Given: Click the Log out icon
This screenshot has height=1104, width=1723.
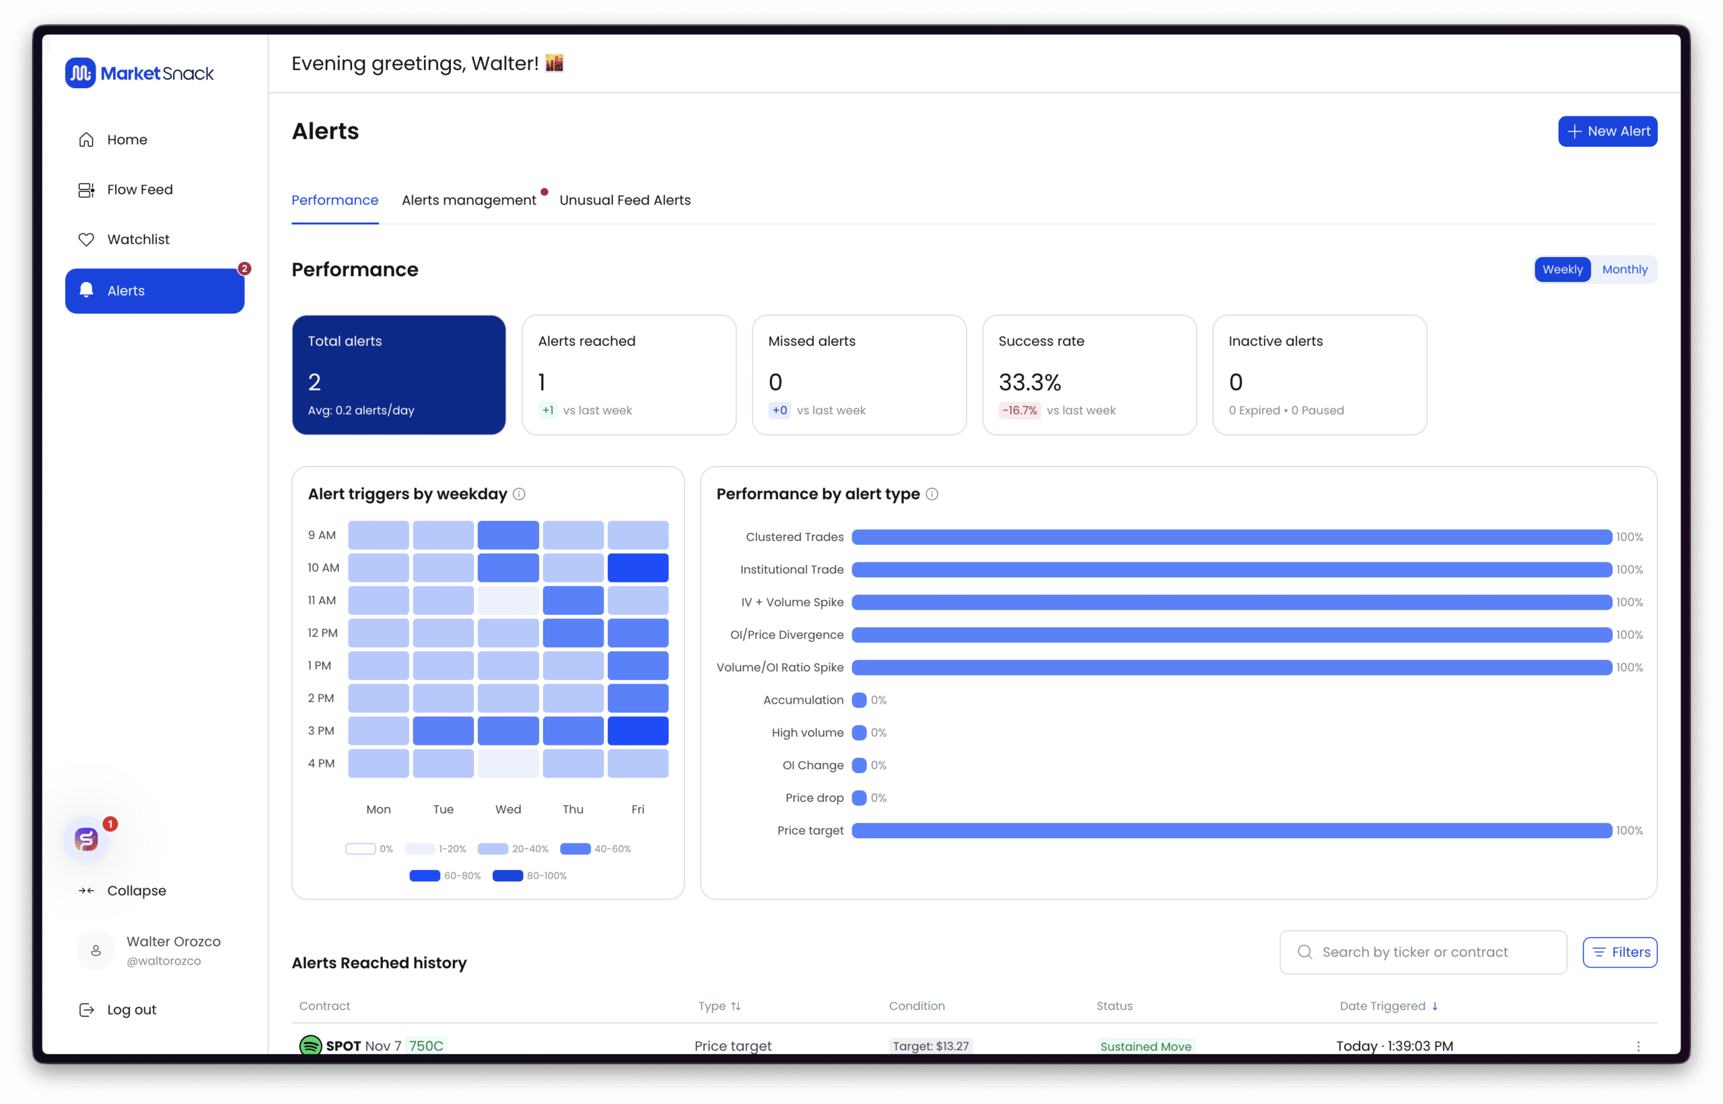Looking at the screenshot, I should pos(86,1010).
